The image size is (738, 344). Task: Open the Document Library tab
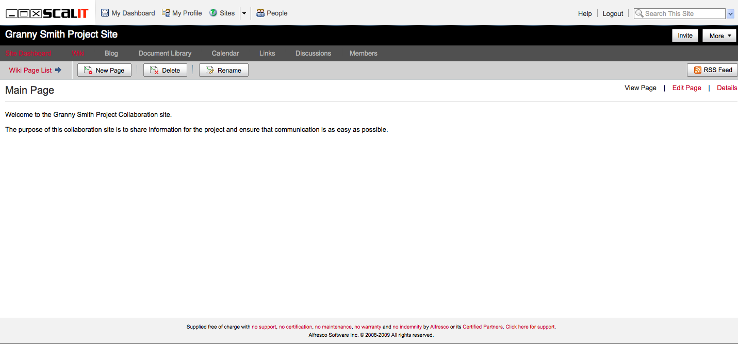(x=165, y=53)
